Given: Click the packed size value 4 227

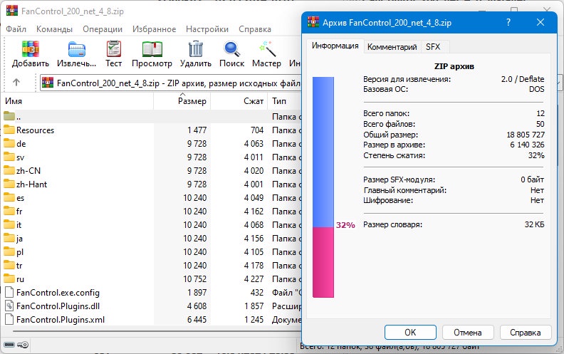Looking at the screenshot, I should pyautogui.click(x=254, y=279).
